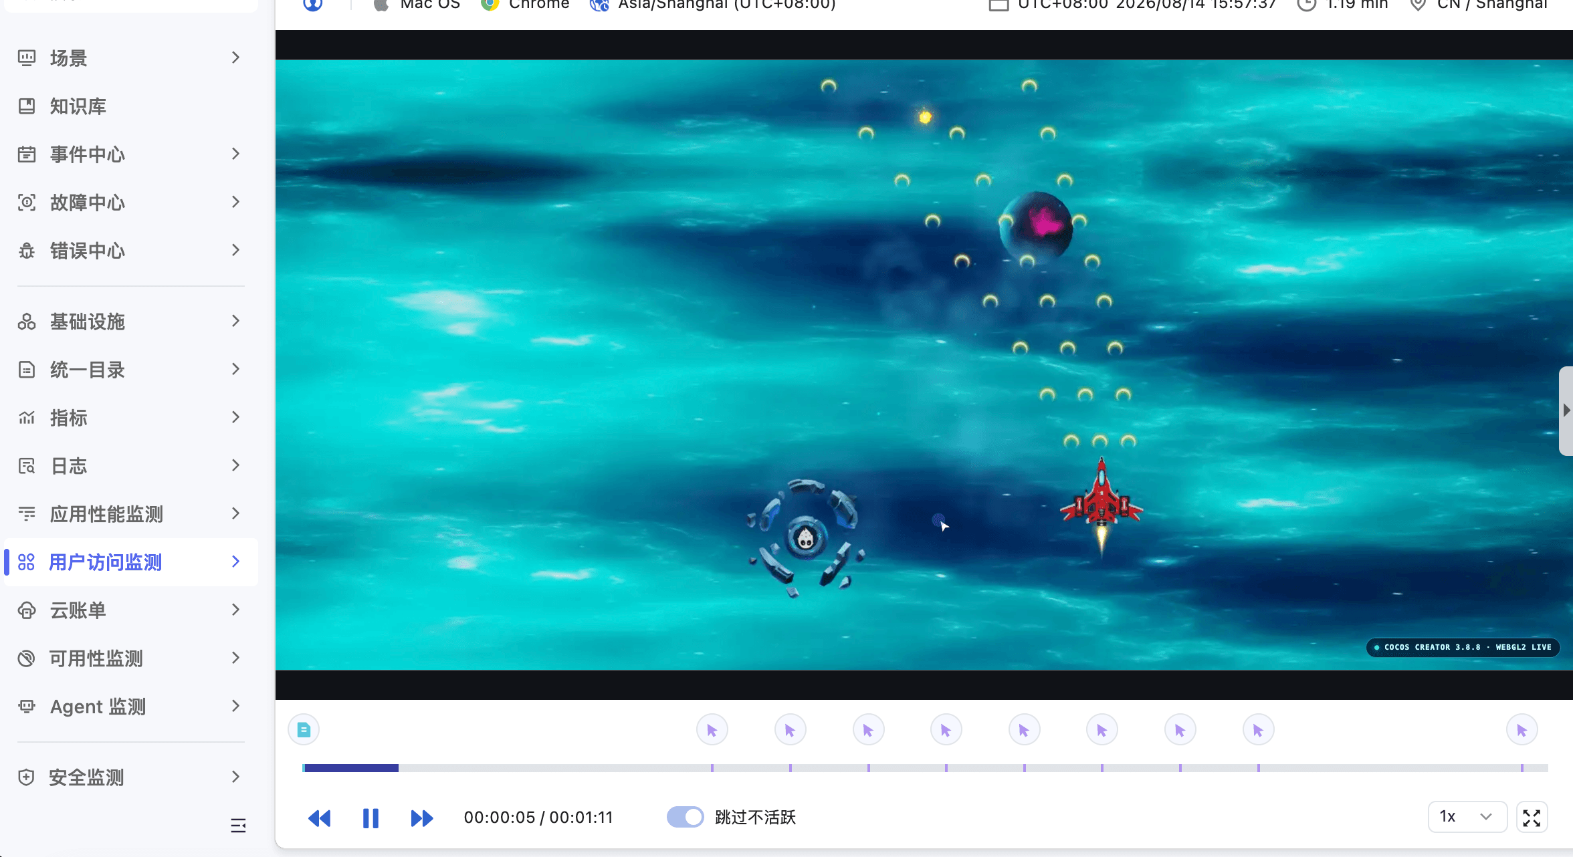Click the blue document event marker on timeline
The height and width of the screenshot is (857, 1573).
[x=304, y=730]
